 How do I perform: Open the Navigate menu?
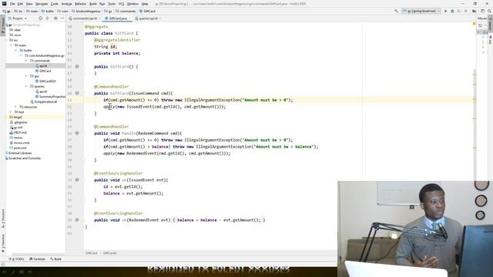(42, 4)
